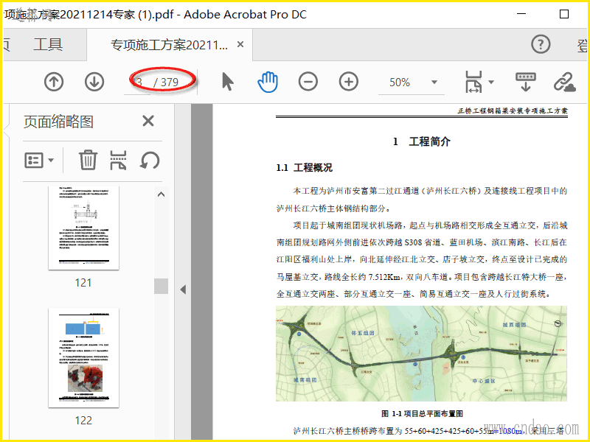The width and height of the screenshot is (590, 442).
Task: Open the share link and cloud icon
Action: coord(565,82)
